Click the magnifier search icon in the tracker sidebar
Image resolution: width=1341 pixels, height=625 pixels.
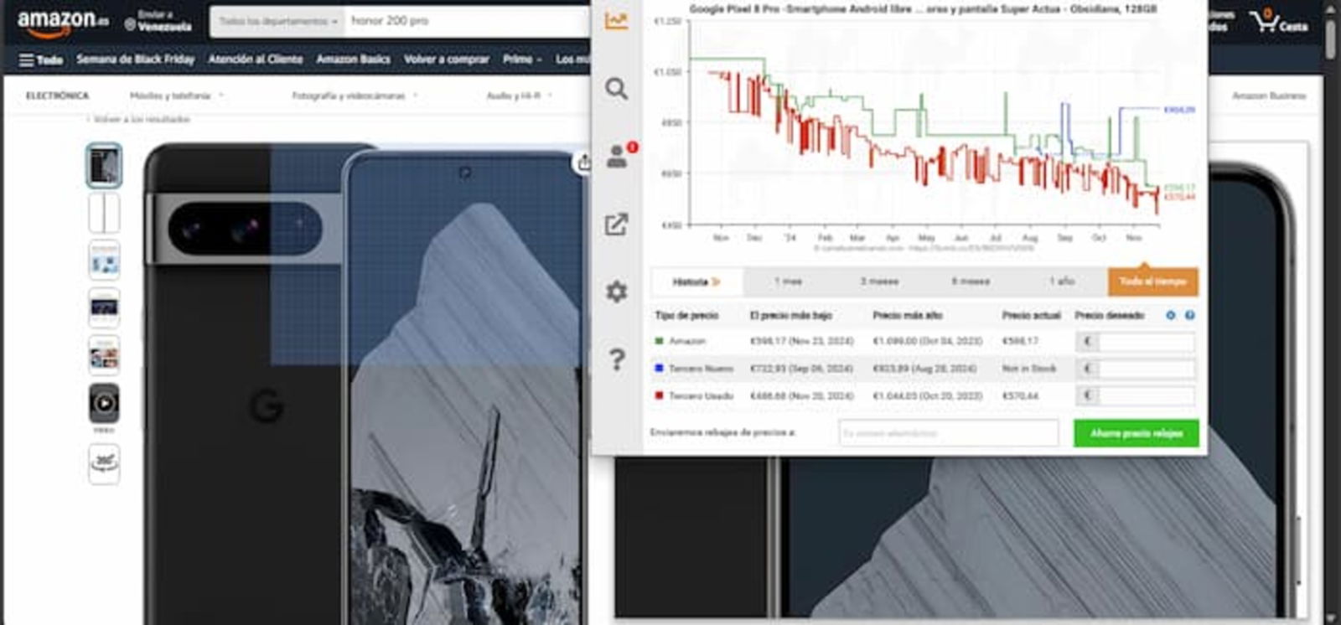[x=616, y=88]
